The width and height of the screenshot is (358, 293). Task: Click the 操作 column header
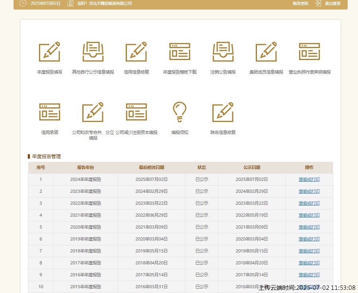[x=309, y=167]
